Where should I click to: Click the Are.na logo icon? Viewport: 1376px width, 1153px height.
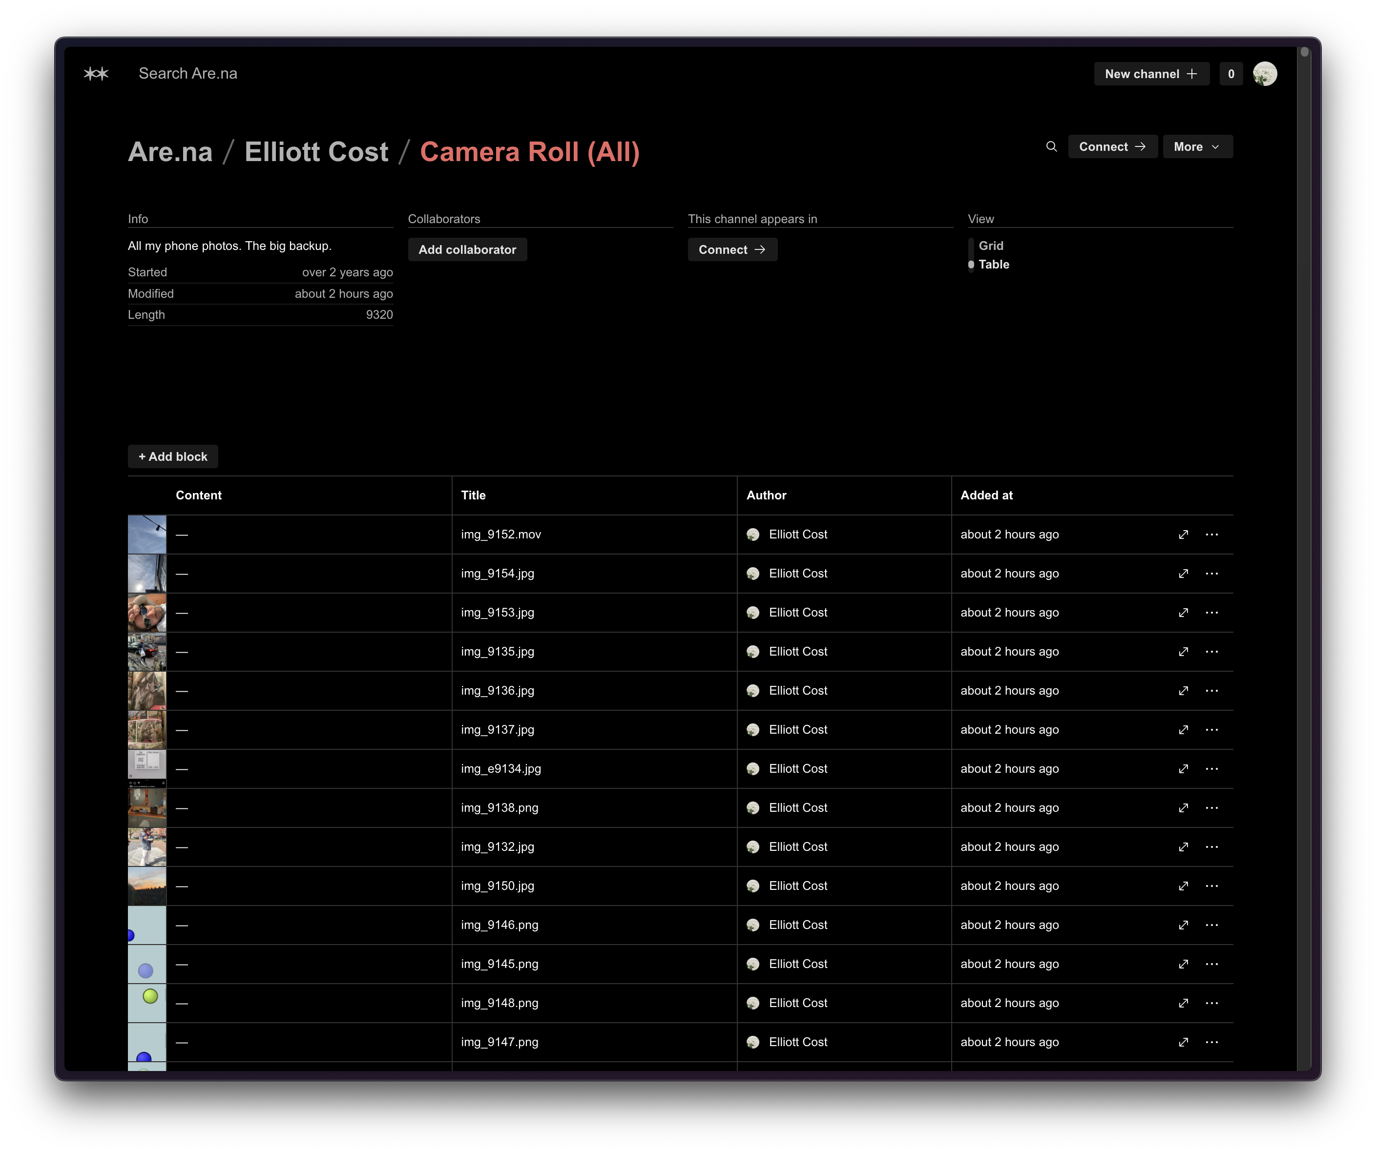pyautogui.click(x=96, y=73)
